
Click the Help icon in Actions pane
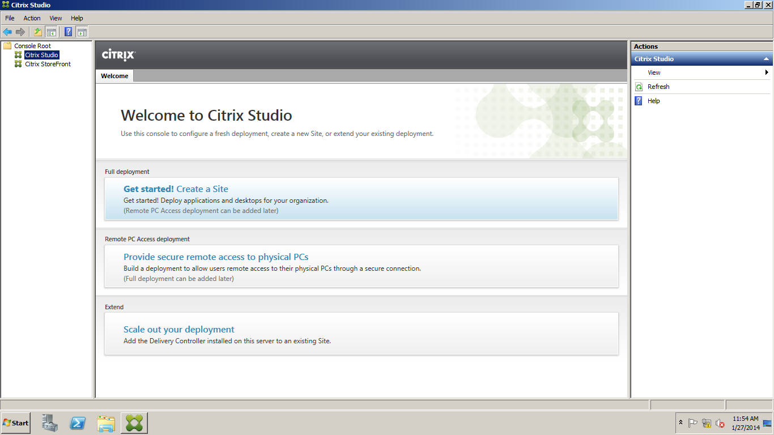(x=639, y=101)
